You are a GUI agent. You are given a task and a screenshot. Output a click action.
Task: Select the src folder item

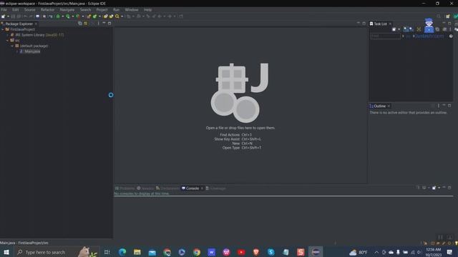[17, 40]
